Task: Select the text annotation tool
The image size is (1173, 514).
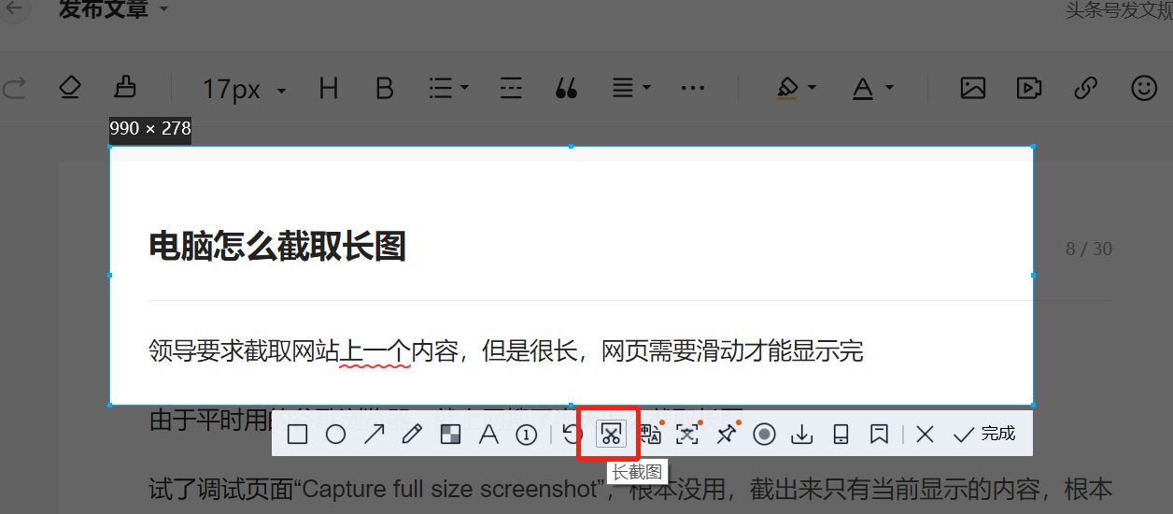Action: tap(488, 435)
